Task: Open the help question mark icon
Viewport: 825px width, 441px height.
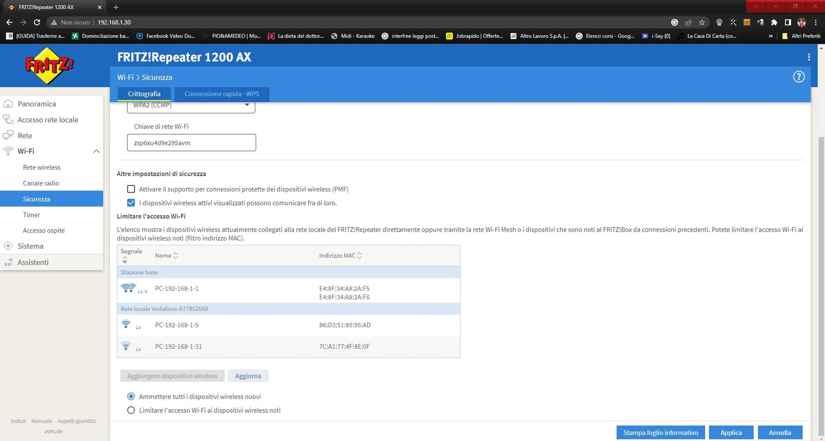Action: (x=798, y=77)
